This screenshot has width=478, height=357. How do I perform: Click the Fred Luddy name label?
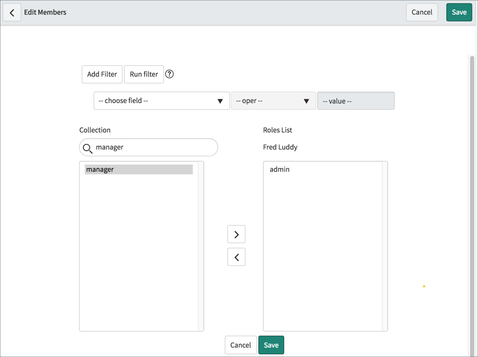280,147
